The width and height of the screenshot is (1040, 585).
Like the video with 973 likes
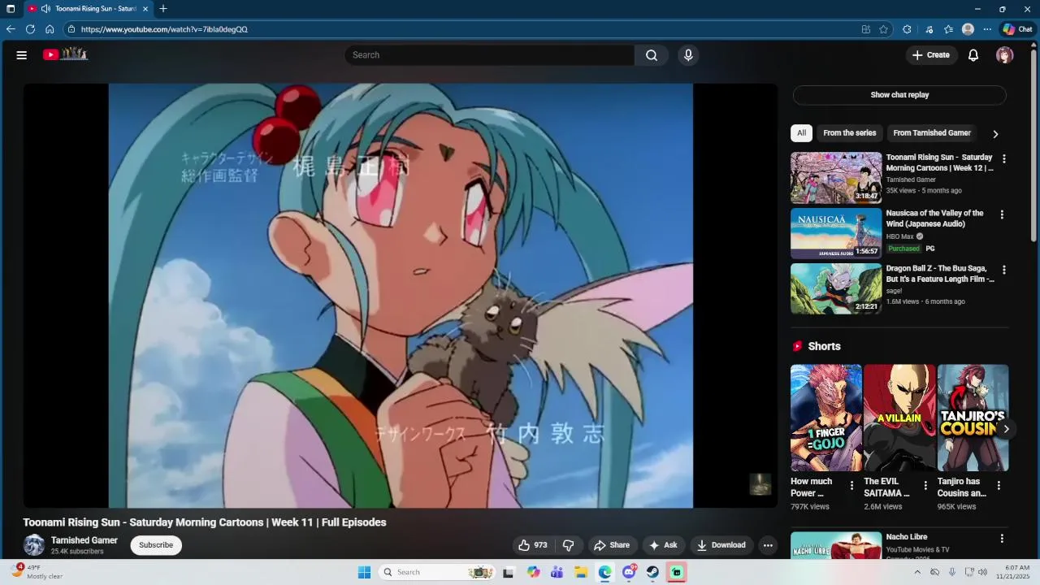pos(533,545)
